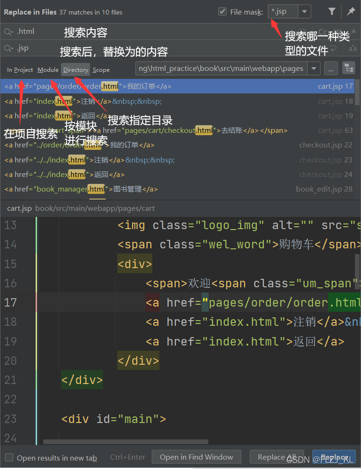Select the cart.jsp 17 result row
This screenshot has width=361, height=469.
tap(177, 86)
